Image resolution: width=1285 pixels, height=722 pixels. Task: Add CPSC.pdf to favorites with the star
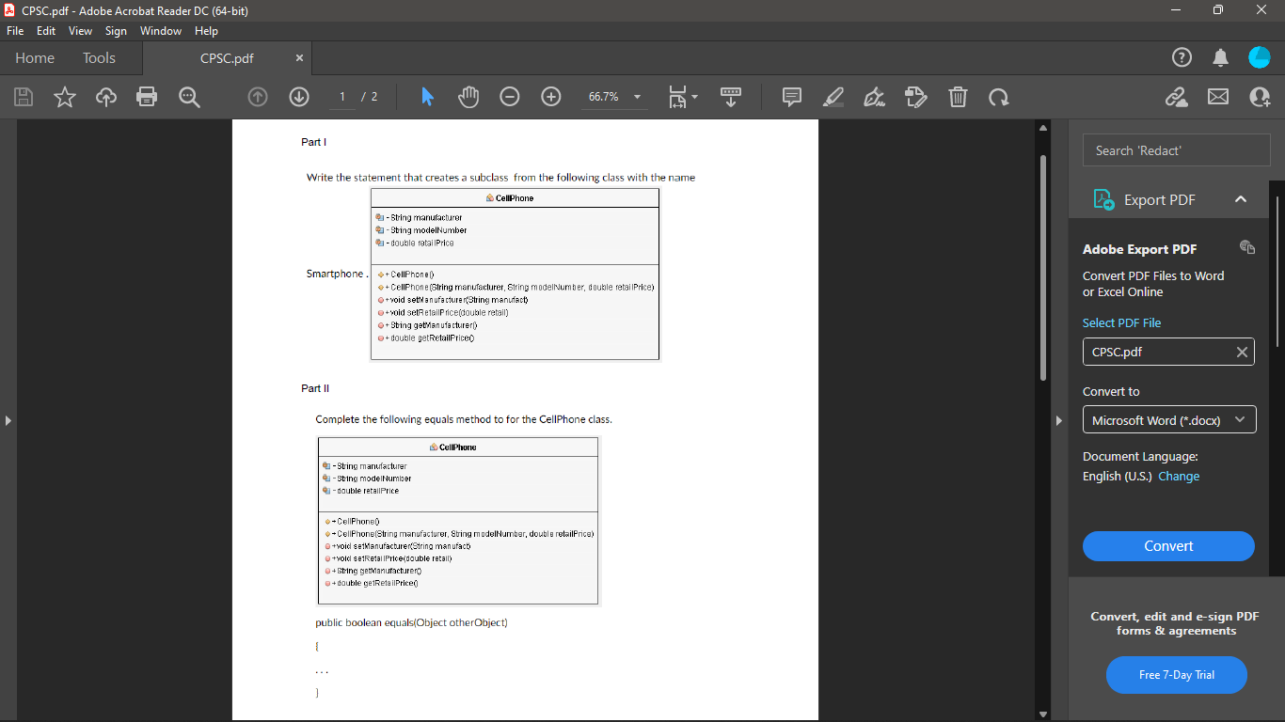[64, 97]
